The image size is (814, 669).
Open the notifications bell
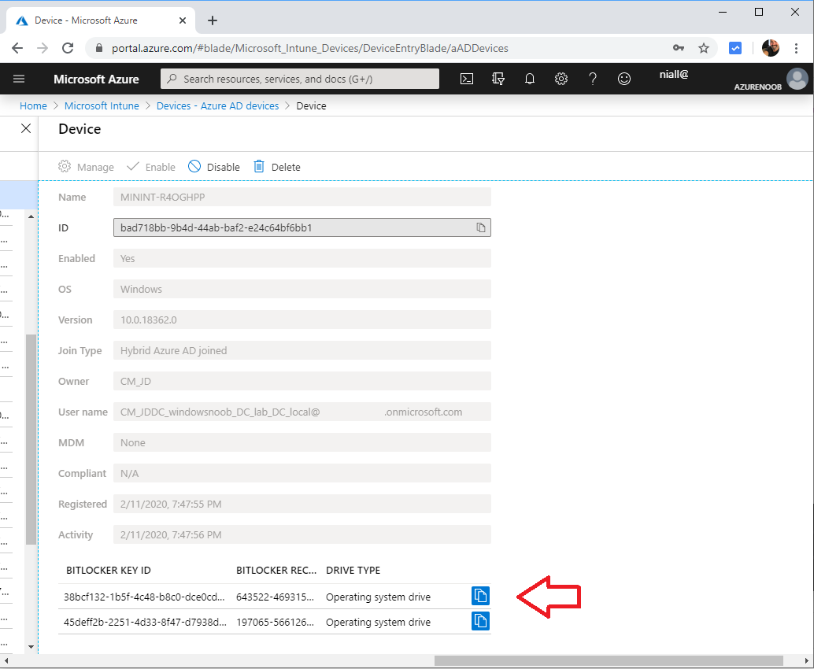pyautogui.click(x=530, y=79)
